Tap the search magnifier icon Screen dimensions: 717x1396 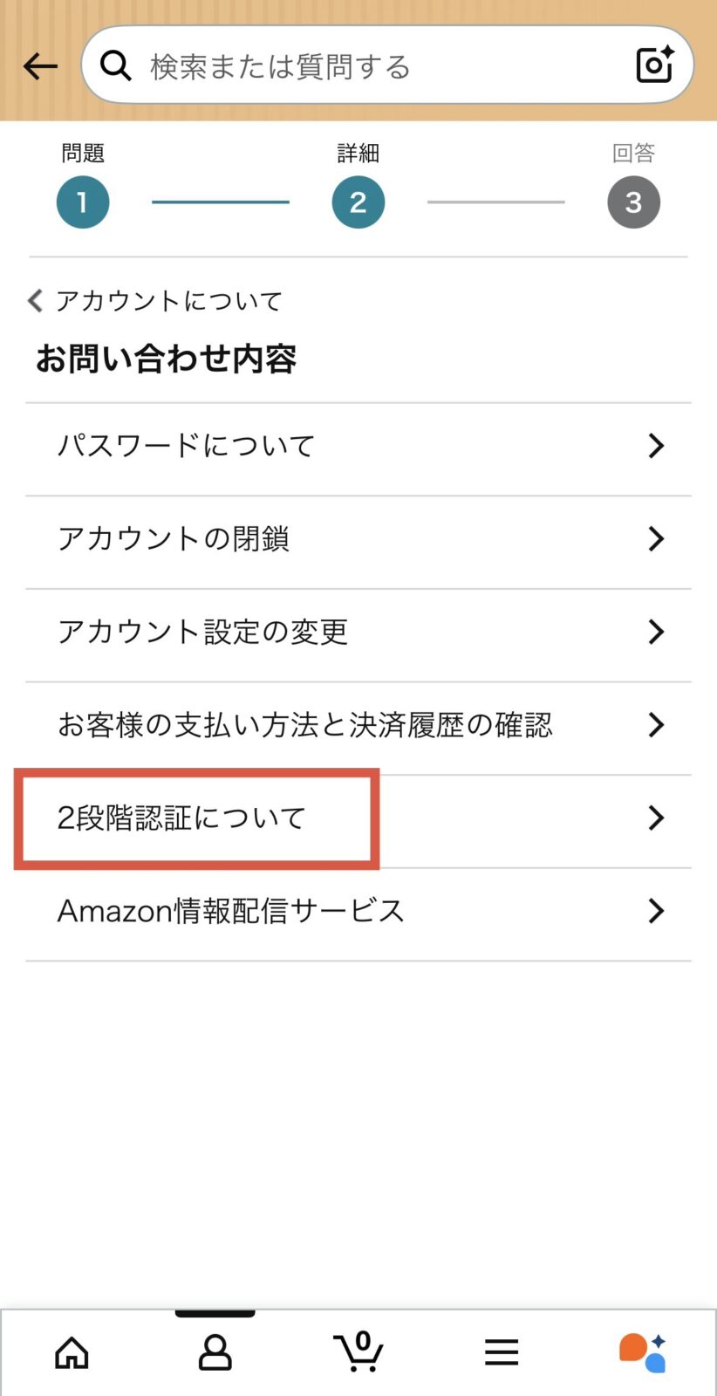point(115,65)
